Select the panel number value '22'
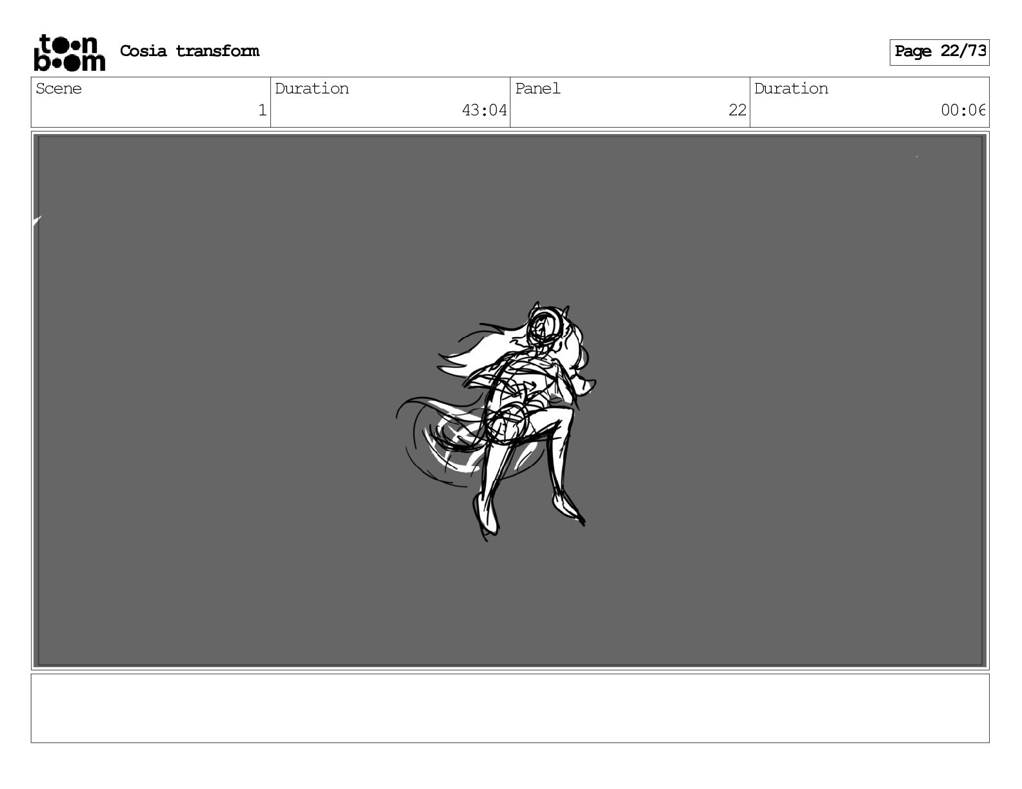 [737, 110]
